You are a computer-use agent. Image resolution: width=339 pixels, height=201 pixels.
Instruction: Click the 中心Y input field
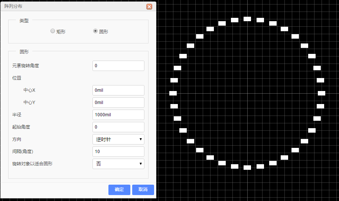click(x=118, y=103)
